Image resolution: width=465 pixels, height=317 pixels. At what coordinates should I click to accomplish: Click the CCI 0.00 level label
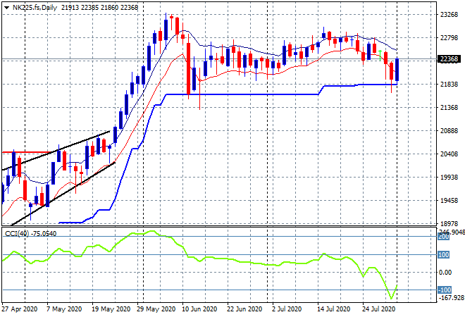point(445,272)
